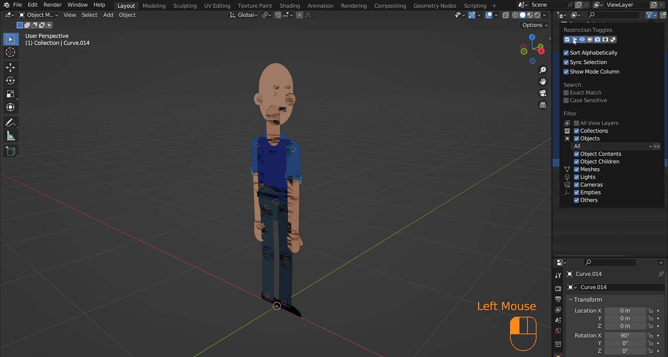Enable Exact Match search option
Viewport: 668px width, 357px height.
coord(566,93)
